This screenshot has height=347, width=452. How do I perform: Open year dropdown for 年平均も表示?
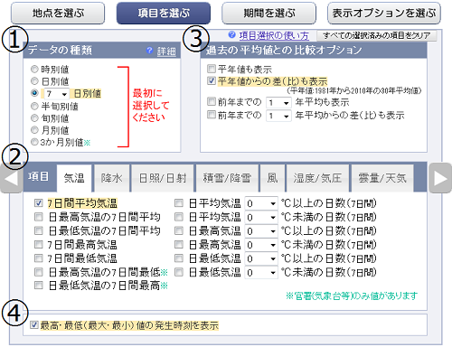pos(278,103)
